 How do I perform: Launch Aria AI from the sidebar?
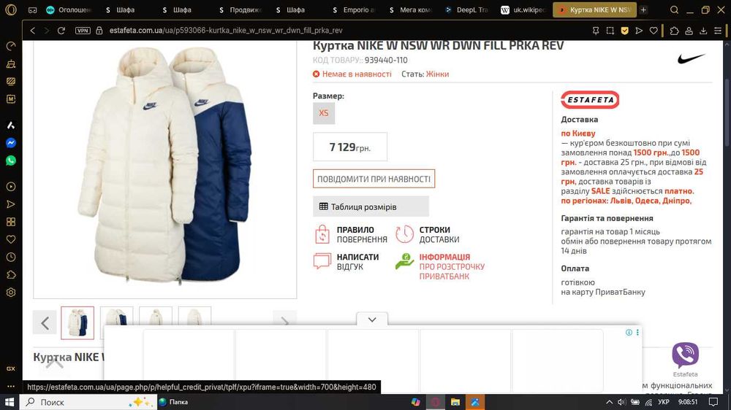11,125
